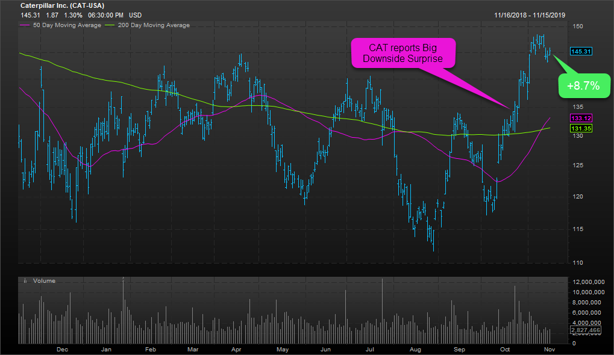
Task: Click the 06:30:00 PM timestamp
Action: click(105, 15)
